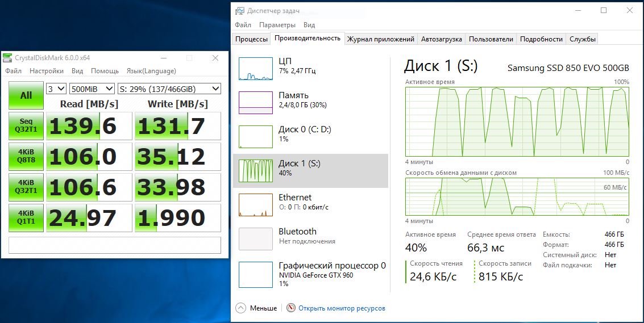
Task: Select the Ethernet graph thumbnail
Action: click(x=256, y=204)
